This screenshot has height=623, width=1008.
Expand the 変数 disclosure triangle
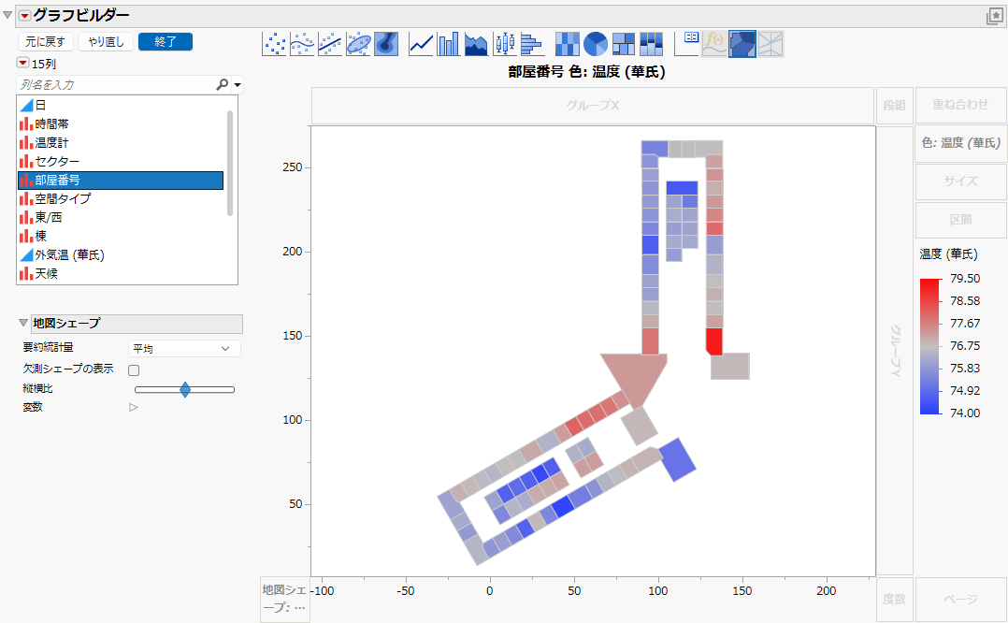click(134, 407)
